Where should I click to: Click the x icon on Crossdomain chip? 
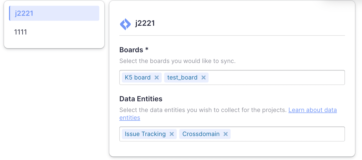pos(225,134)
